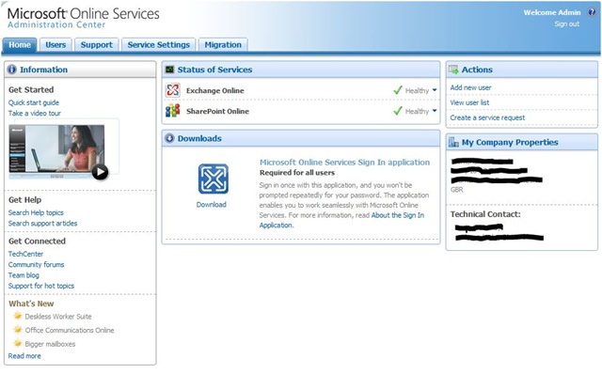Click the Office Communications Online text

click(70, 330)
